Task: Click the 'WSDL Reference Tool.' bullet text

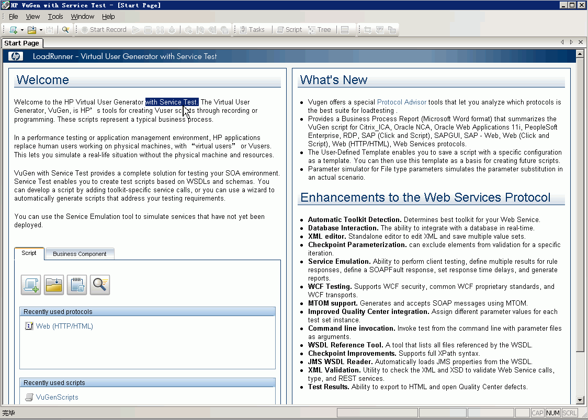Action: [x=345, y=345]
